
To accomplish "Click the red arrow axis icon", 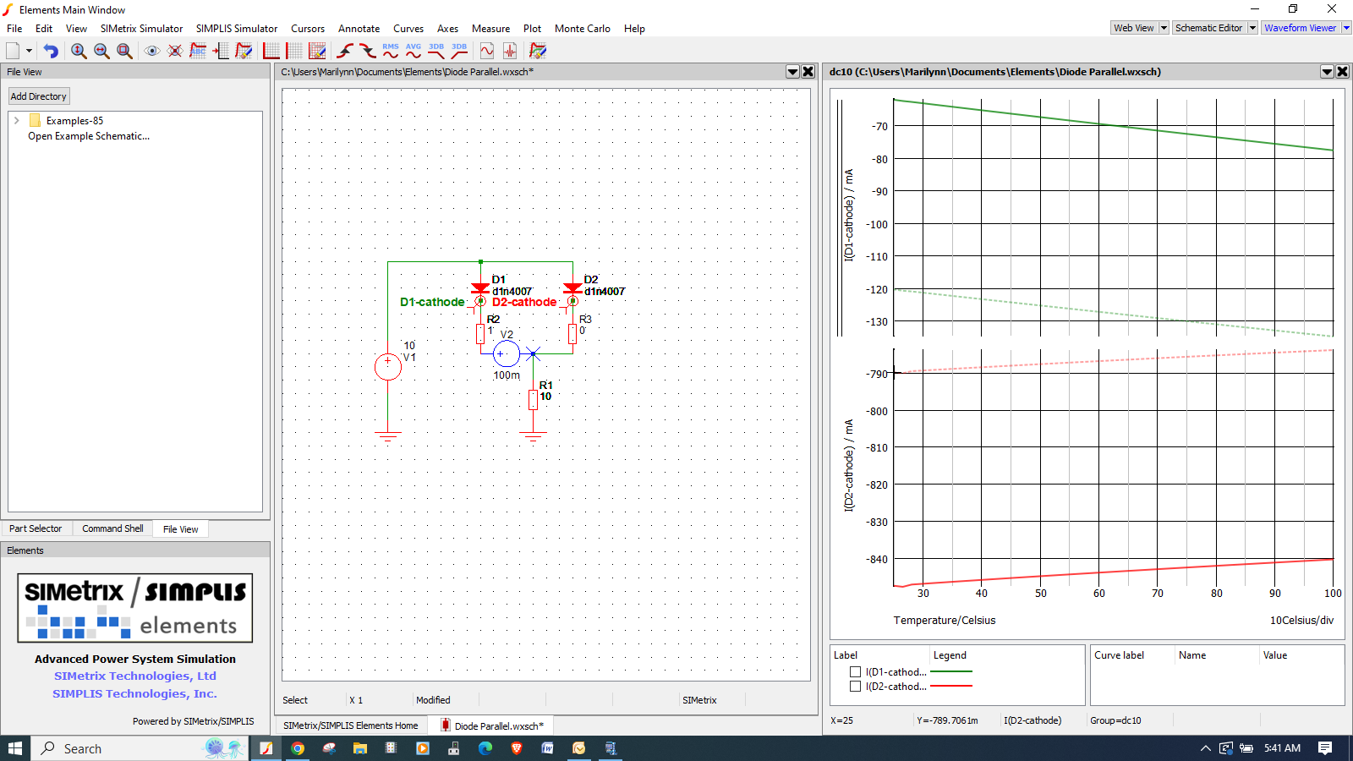I will click(x=221, y=51).
